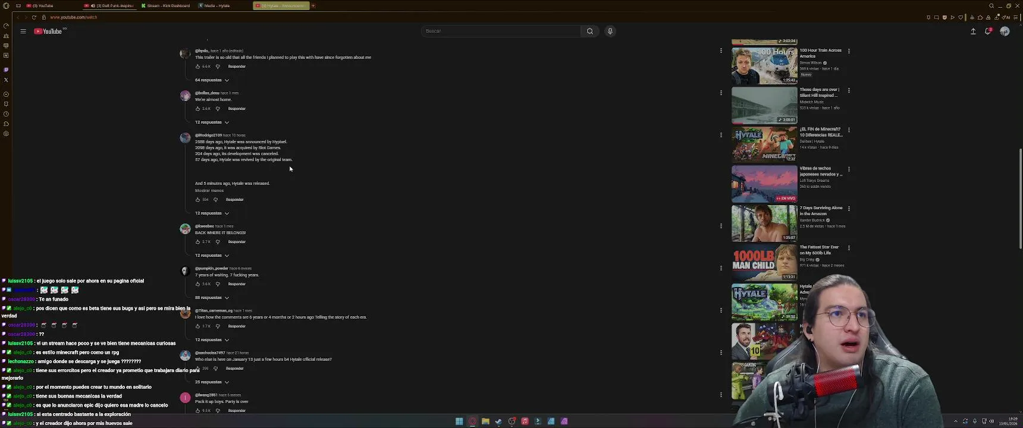Click the search magnifier button
This screenshot has height=428, width=1023.
[x=589, y=31]
